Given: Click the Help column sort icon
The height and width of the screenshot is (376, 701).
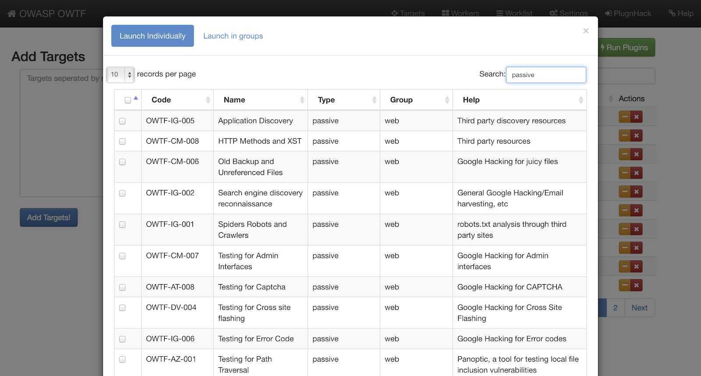Looking at the screenshot, I should pos(581,100).
